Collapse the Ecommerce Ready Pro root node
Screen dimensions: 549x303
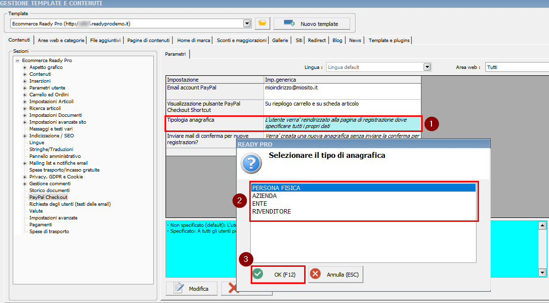click(x=17, y=61)
